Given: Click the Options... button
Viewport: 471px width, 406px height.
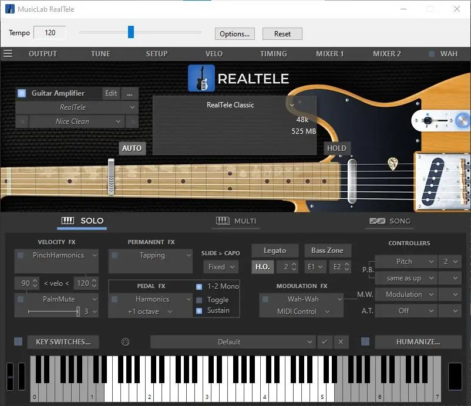Looking at the screenshot, I should coord(234,34).
